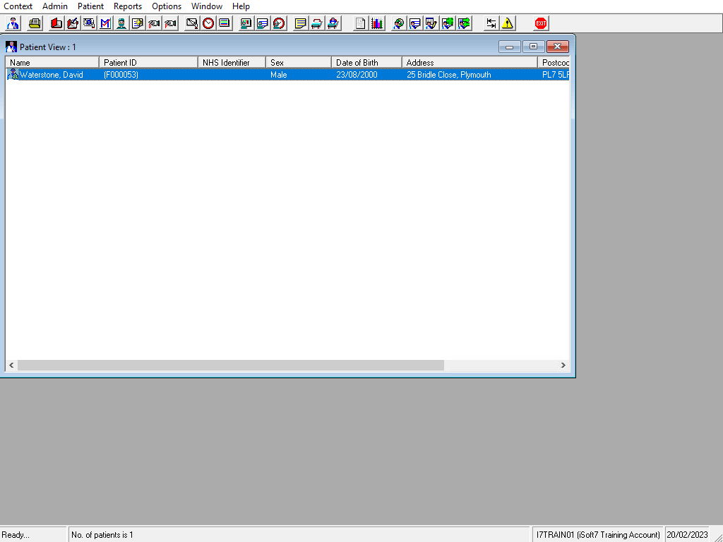Sort by the Sex column header

(x=299, y=62)
